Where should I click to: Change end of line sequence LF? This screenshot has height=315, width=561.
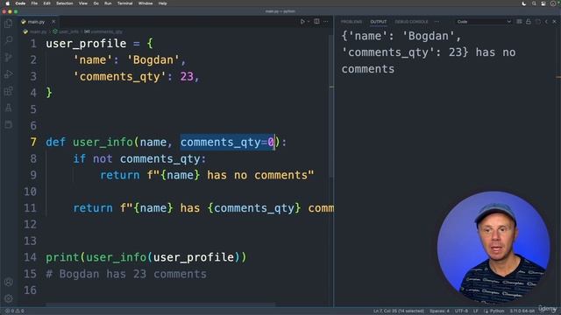point(476,311)
